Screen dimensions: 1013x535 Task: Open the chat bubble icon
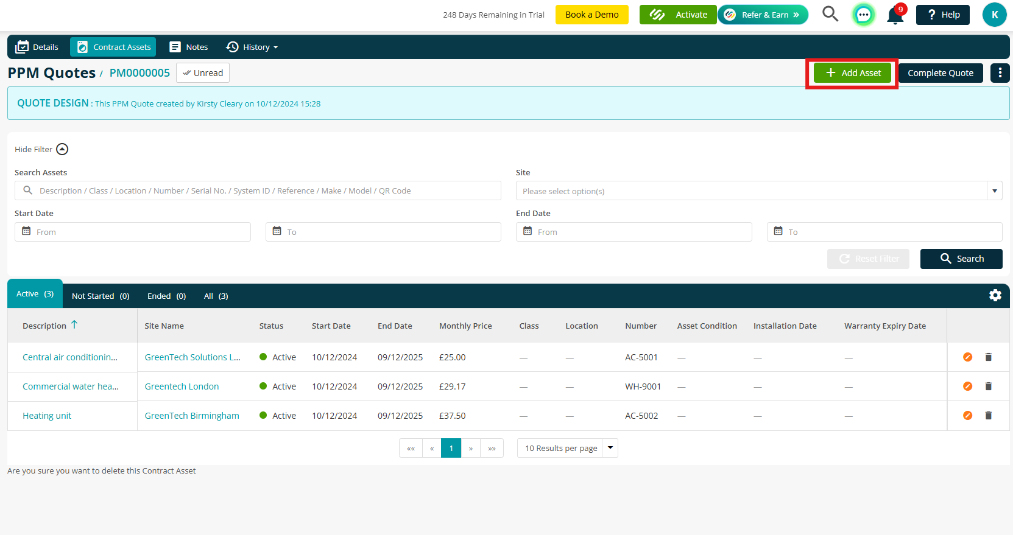863,15
